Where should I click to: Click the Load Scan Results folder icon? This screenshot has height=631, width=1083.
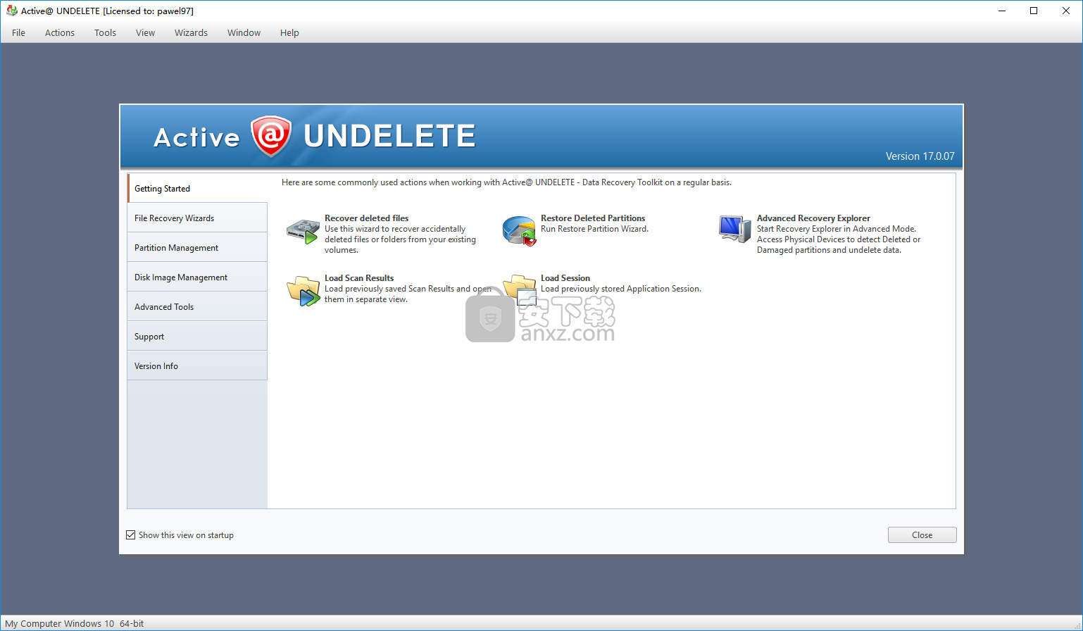303,291
